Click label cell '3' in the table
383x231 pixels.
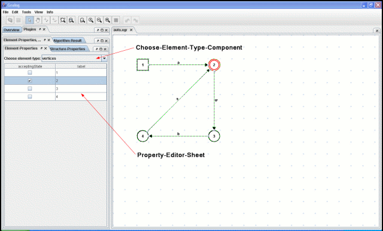click(x=81, y=89)
